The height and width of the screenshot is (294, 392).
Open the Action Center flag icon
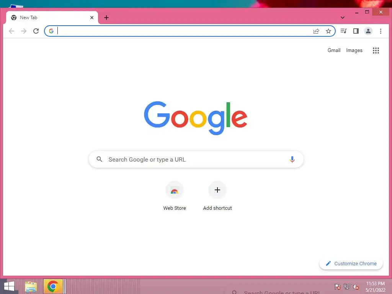pyautogui.click(x=337, y=287)
